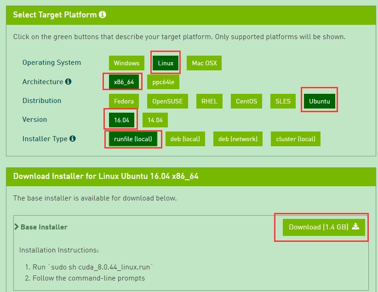Select OpenSUSE distribution
Screen dimensions: 378x292
[x=167, y=101]
